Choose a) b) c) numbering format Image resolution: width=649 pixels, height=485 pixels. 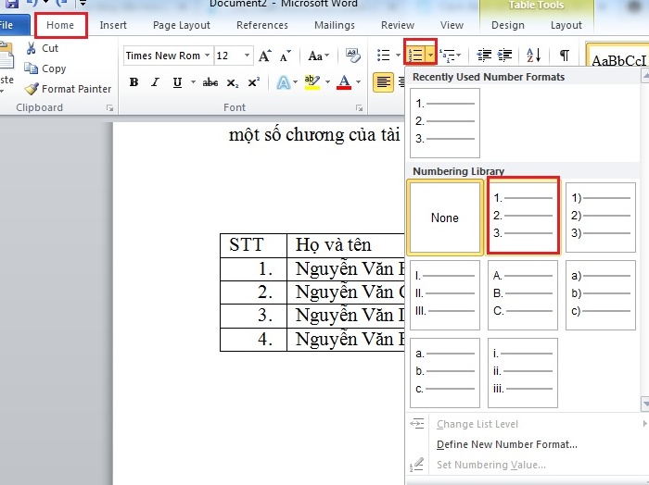pyautogui.click(x=601, y=295)
